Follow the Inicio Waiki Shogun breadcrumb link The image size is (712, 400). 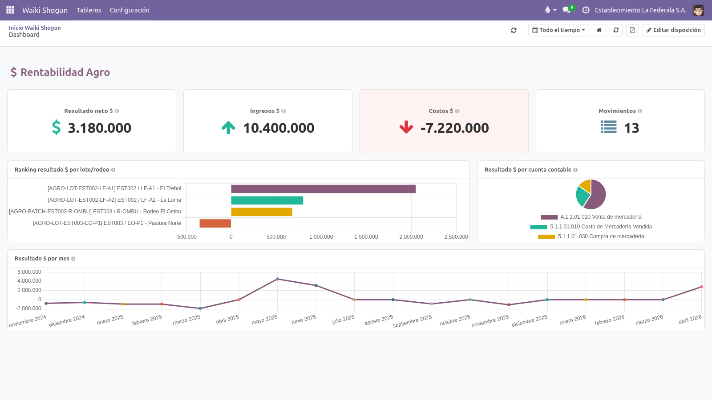click(35, 28)
